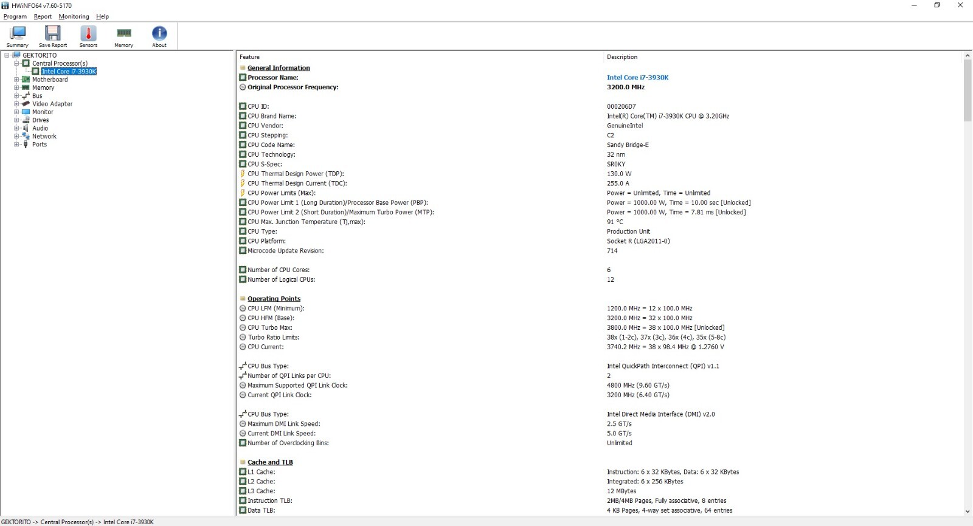The height and width of the screenshot is (526, 973).
Task: Expand the Ports tree node
Action: pos(16,145)
